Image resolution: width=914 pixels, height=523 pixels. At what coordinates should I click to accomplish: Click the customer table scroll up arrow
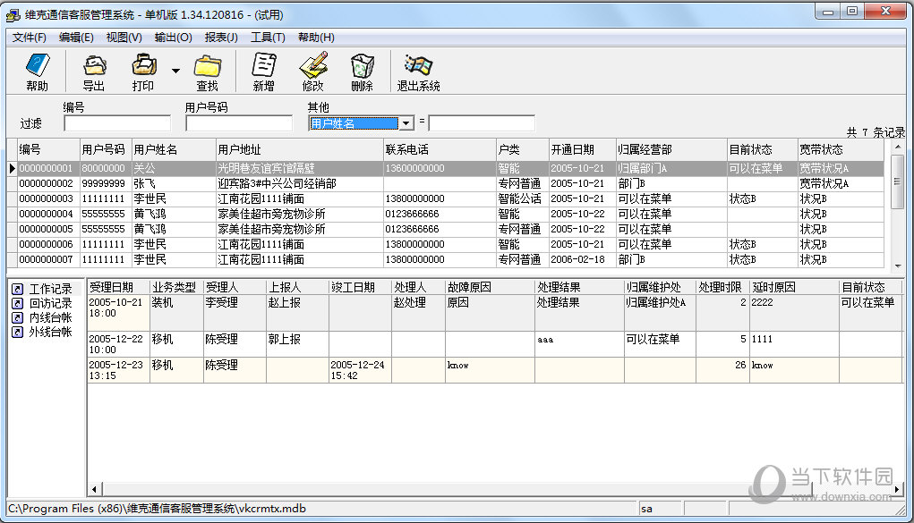tap(898, 147)
